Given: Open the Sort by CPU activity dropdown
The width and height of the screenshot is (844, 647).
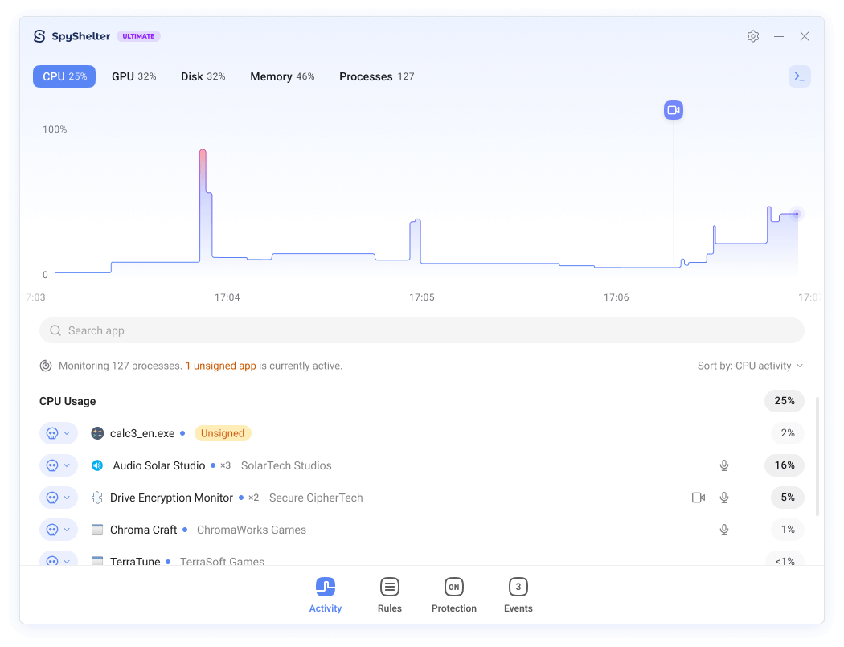Looking at the screenshot, I should 749,366.
